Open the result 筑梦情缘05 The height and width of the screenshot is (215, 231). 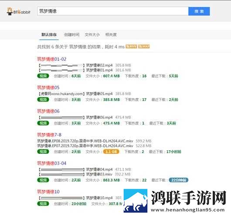48,87
